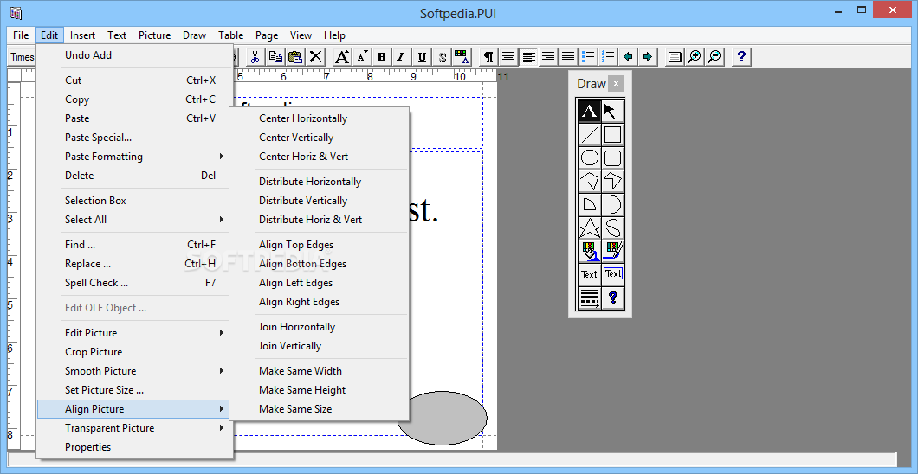Open the text color palette icon
Screen dimensions: 918x474
point(462,57)
